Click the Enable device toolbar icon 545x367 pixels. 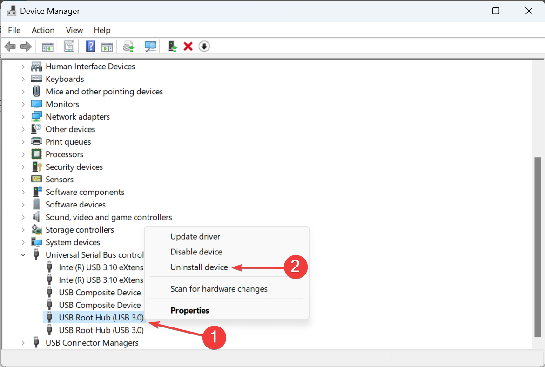[172, 46]
